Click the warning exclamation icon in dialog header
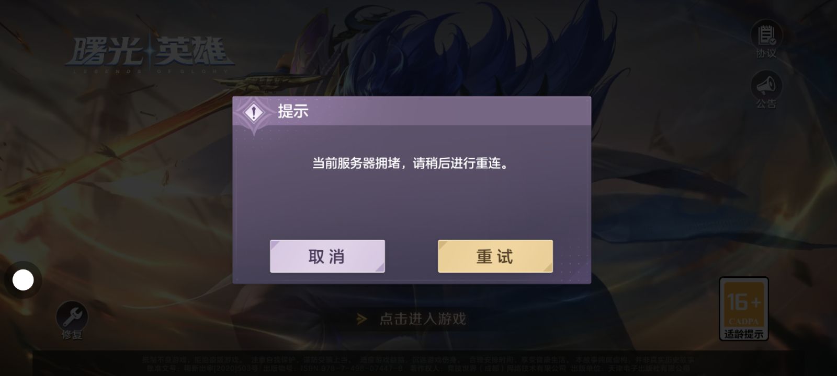Viewport: 837px width, 376px height. [x=254, y=112]
